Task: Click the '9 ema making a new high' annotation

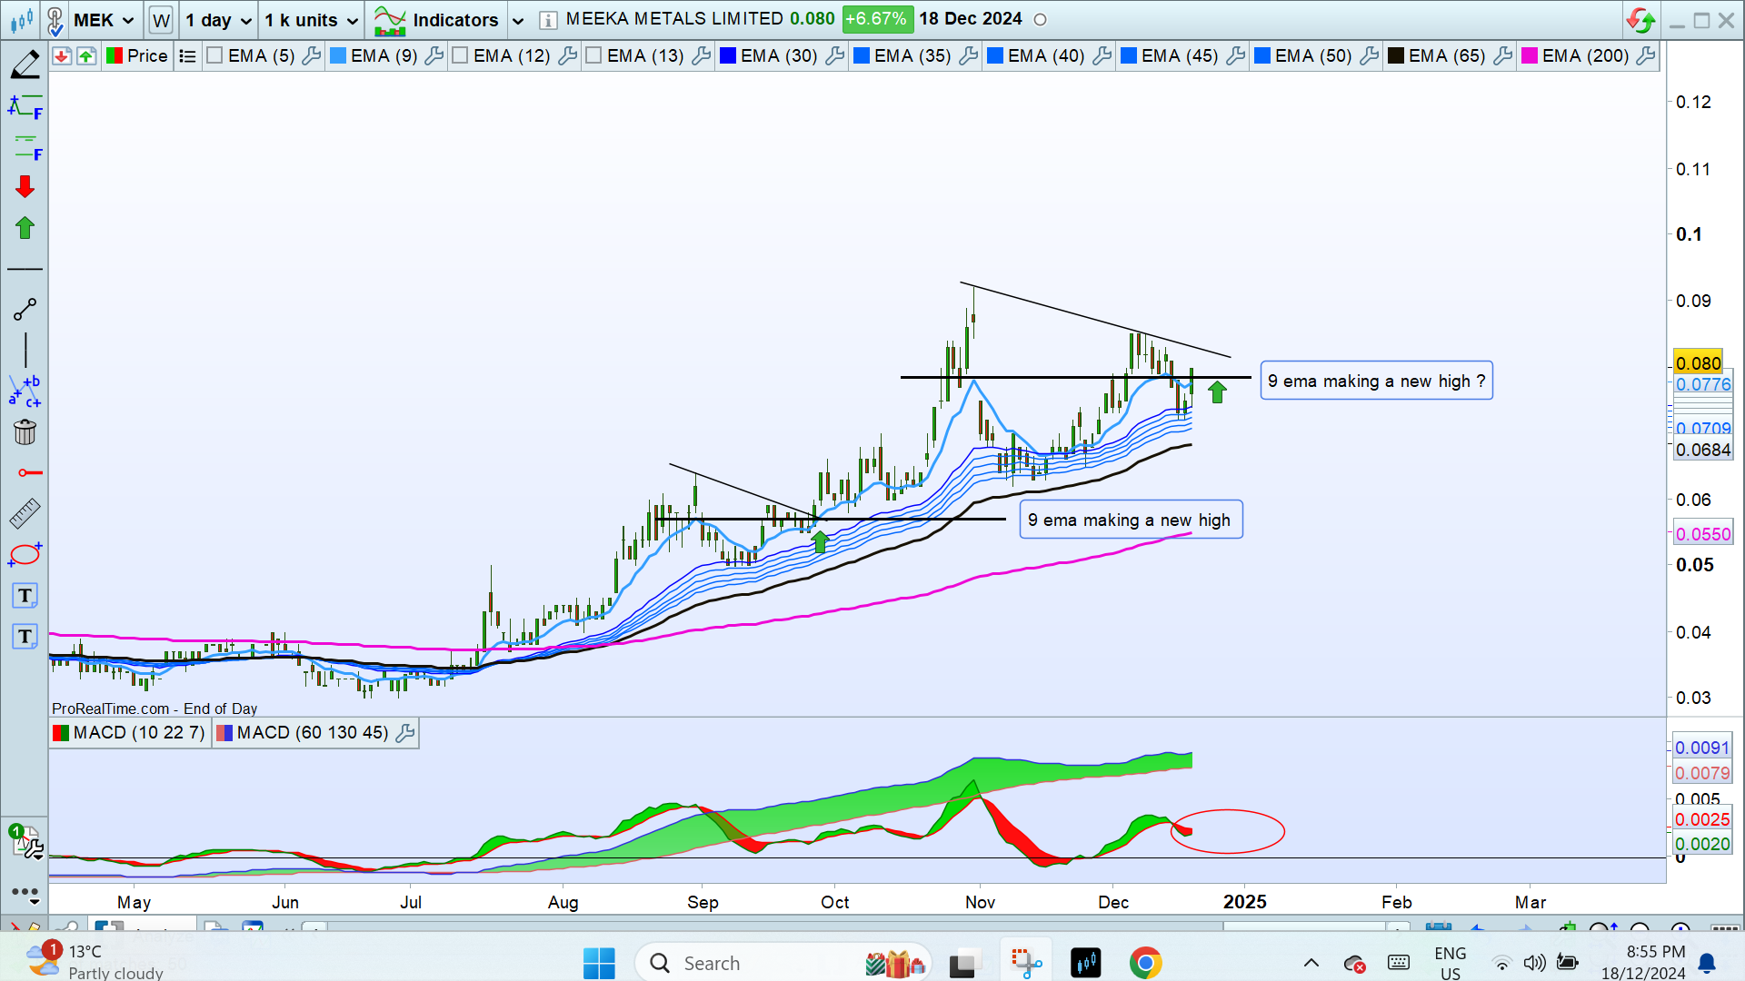Action: pos(1130,520)
